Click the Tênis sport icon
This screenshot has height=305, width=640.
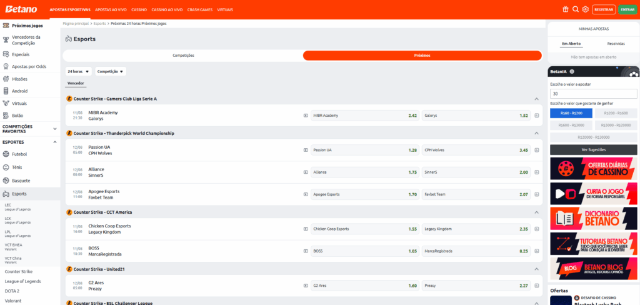coord(6,167)
